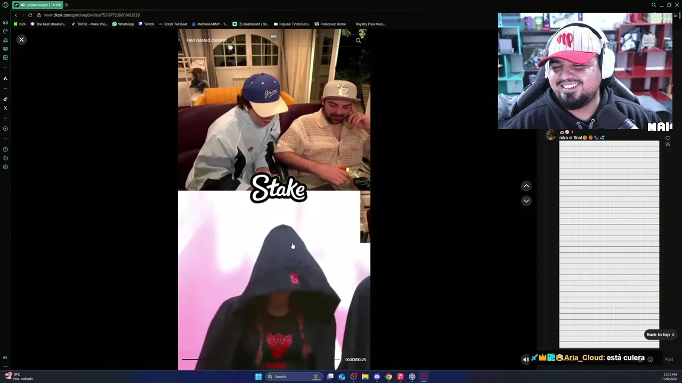The image size is (682, 383).
Task: Open the Kick bookmark
Action: click(20, 24)
